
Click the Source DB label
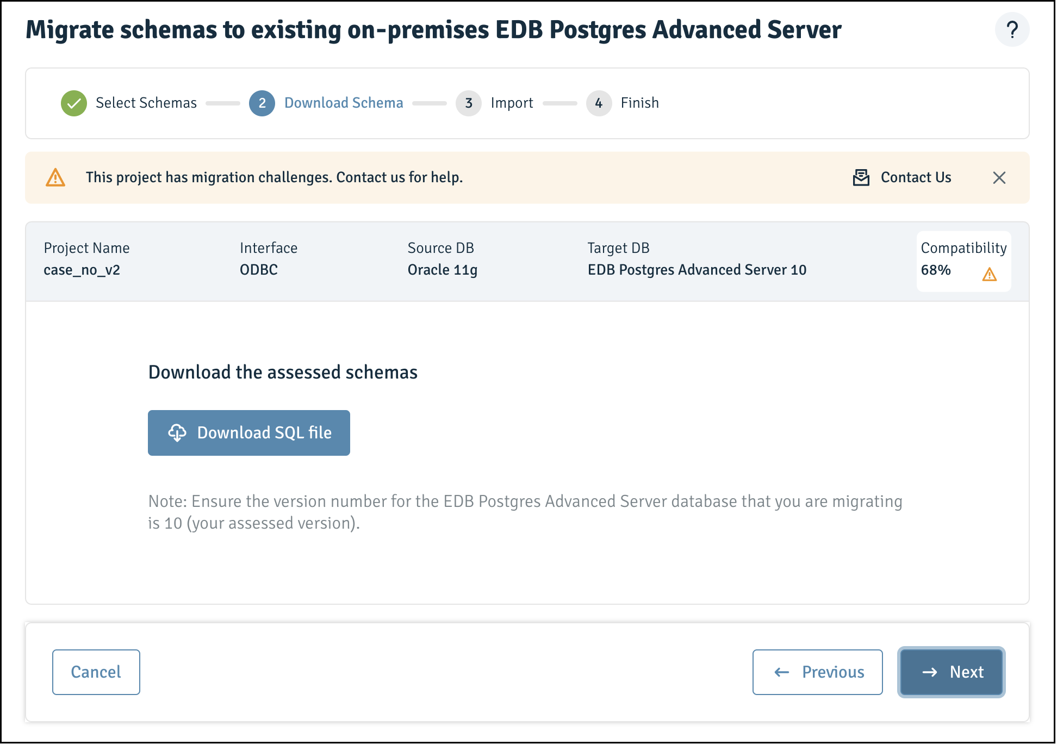[x=441, y=249]
